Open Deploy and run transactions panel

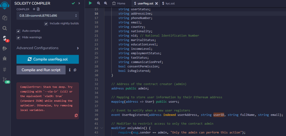pos(4,48)
